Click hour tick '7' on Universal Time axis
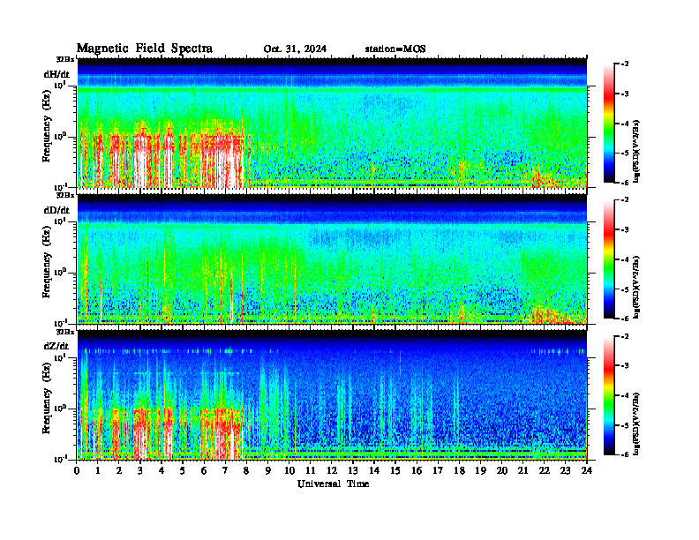 point(226,470)
